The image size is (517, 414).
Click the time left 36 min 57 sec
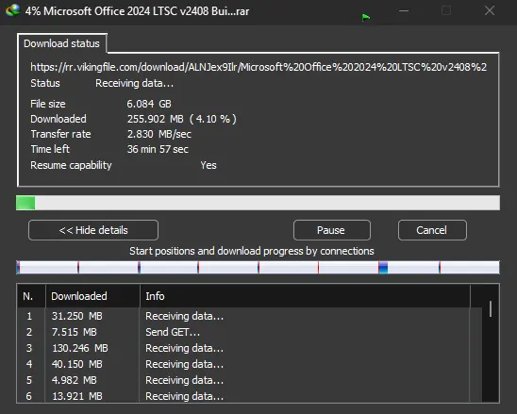[158, 149]
